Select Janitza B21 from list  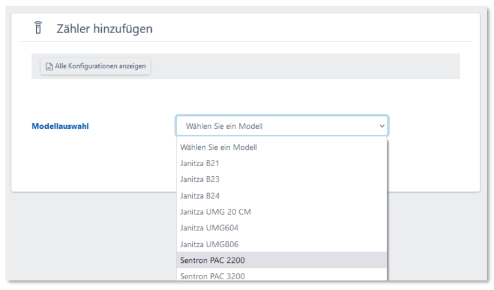(x=282, y=163)
